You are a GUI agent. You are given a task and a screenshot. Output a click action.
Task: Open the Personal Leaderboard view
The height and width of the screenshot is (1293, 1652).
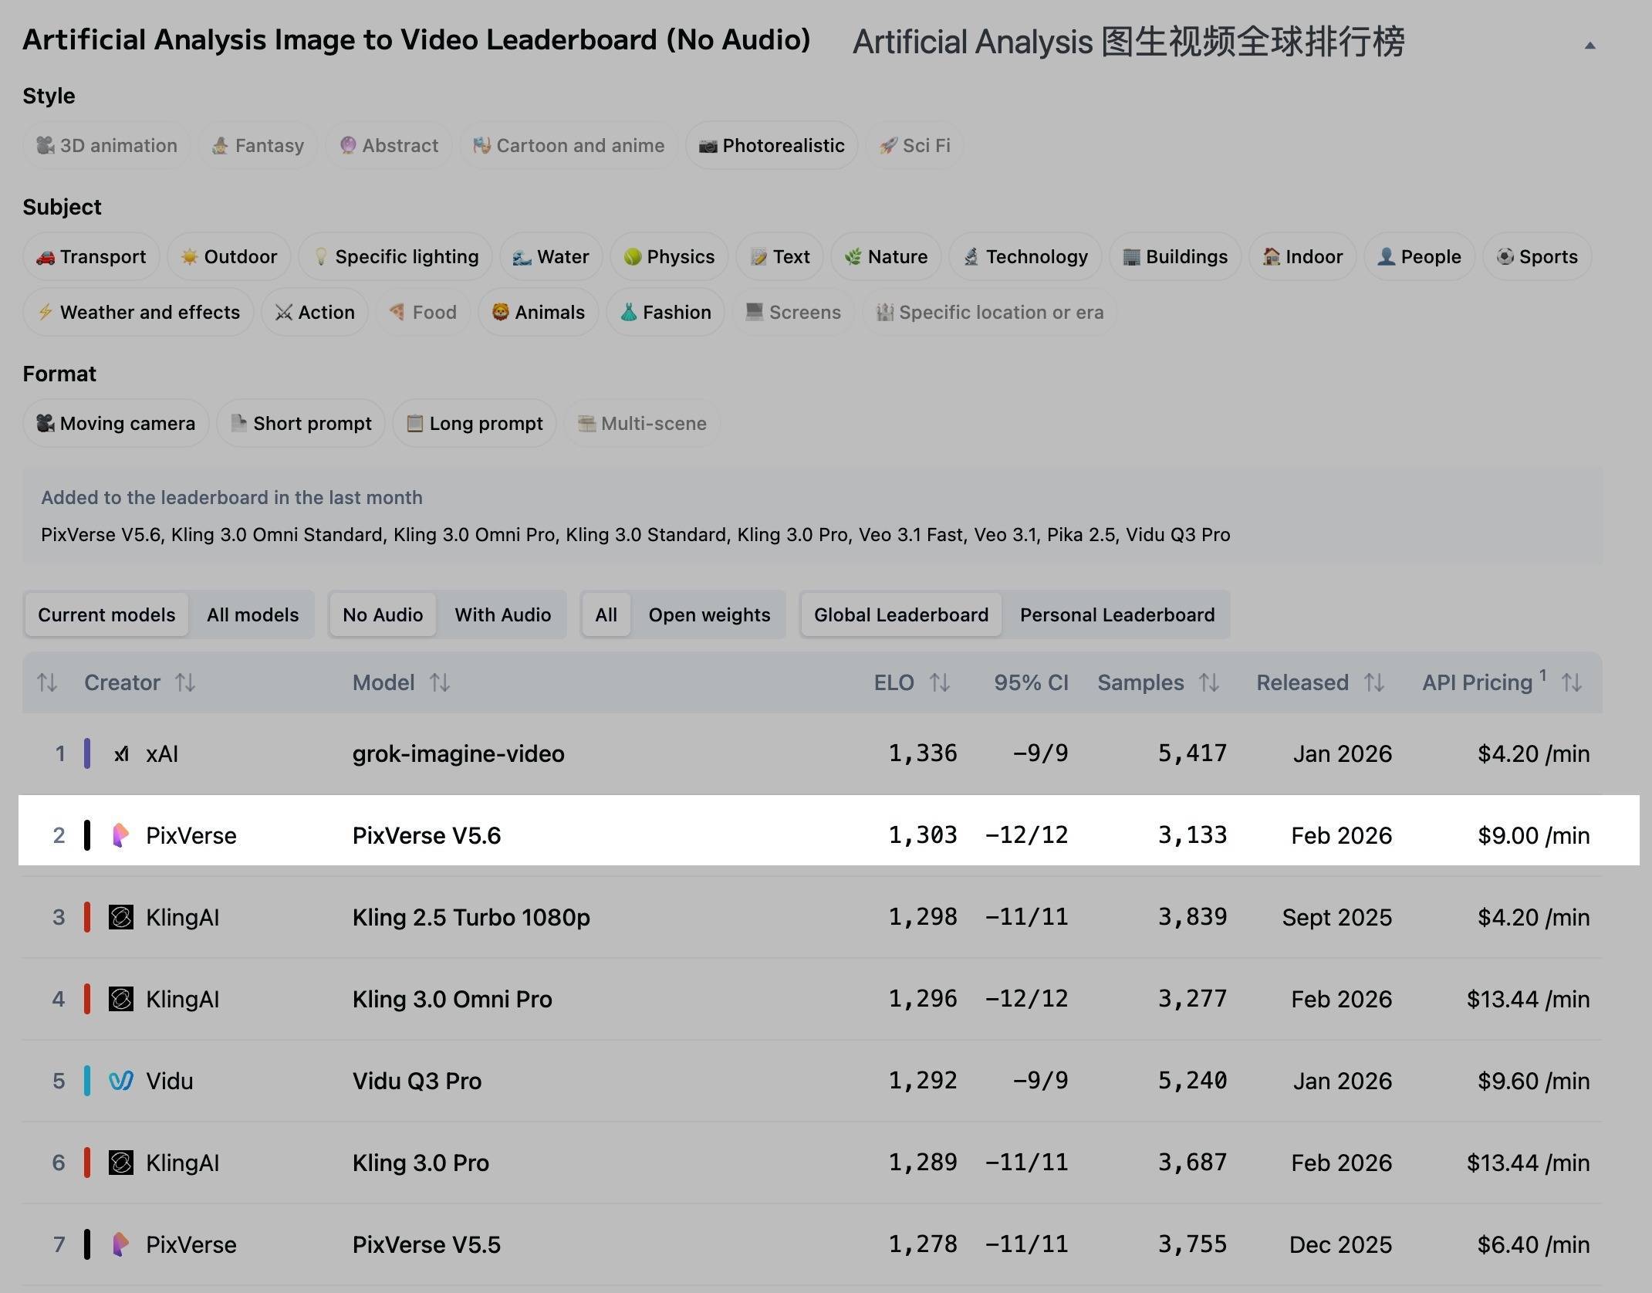(x=1117, y=614)
